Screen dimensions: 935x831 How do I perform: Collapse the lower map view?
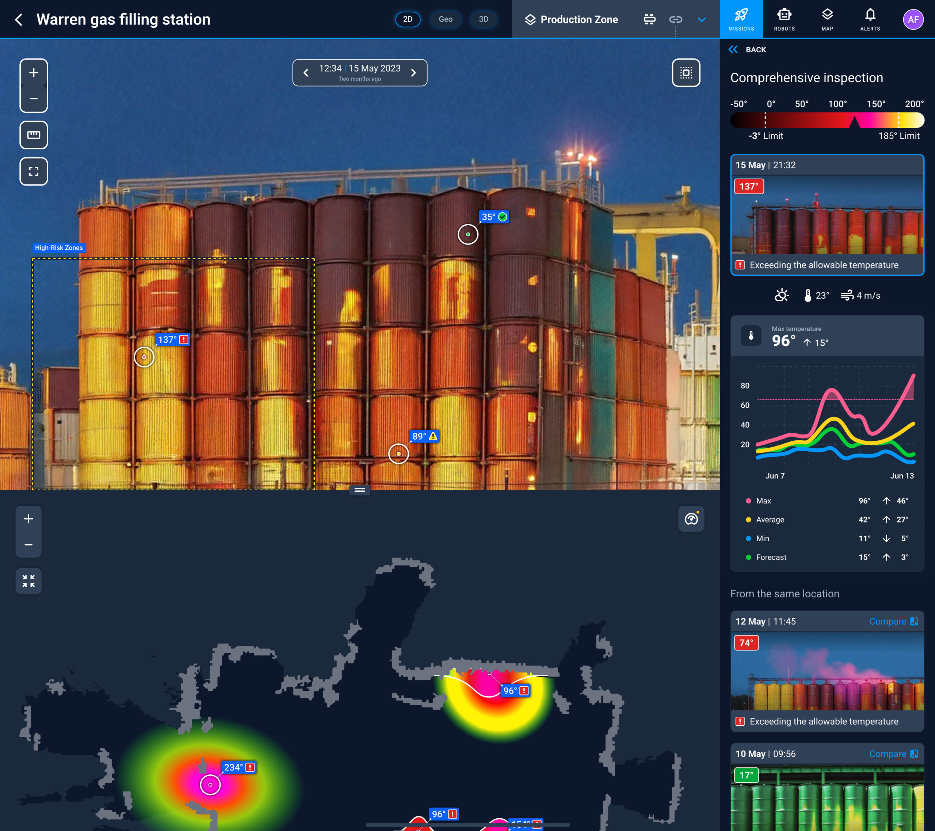(28, 581)
